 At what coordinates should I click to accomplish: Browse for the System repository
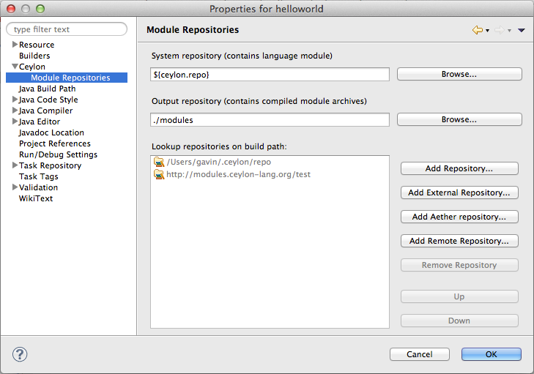pyautogui.click(x=459, y=74)
